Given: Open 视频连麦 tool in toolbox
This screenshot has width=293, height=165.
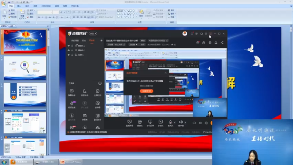Looking at the screenshot, I should click(71, 105).
